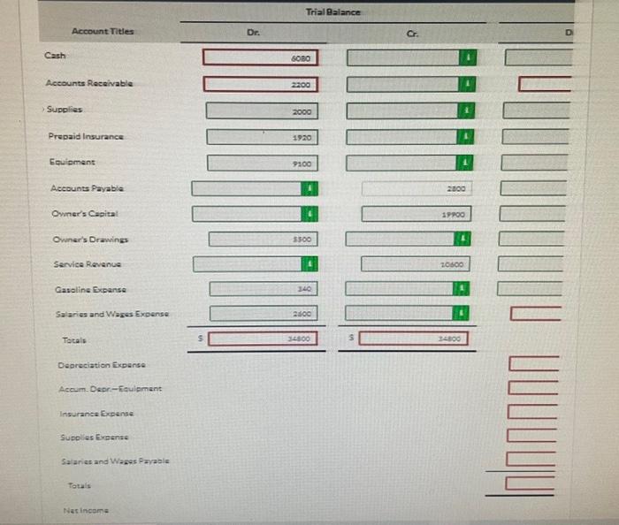Click the credit Totals field of Trial Balance
Viewport: 619px width, 525px height.
tap(413, 339)
